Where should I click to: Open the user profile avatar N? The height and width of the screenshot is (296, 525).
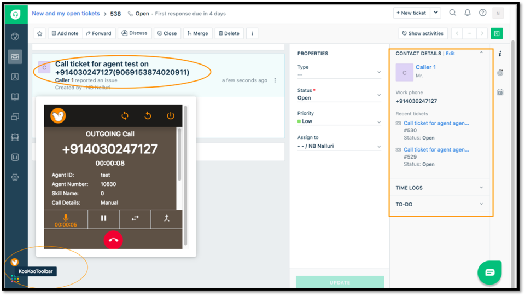(x=498, y=13)
